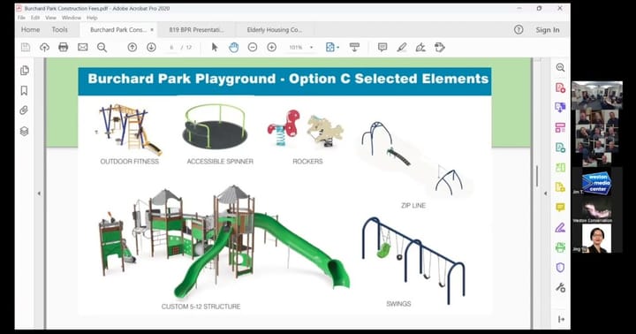636x334 pixels.
Task: Open the Comment tool in right pane
Action: tap(560, 208)
